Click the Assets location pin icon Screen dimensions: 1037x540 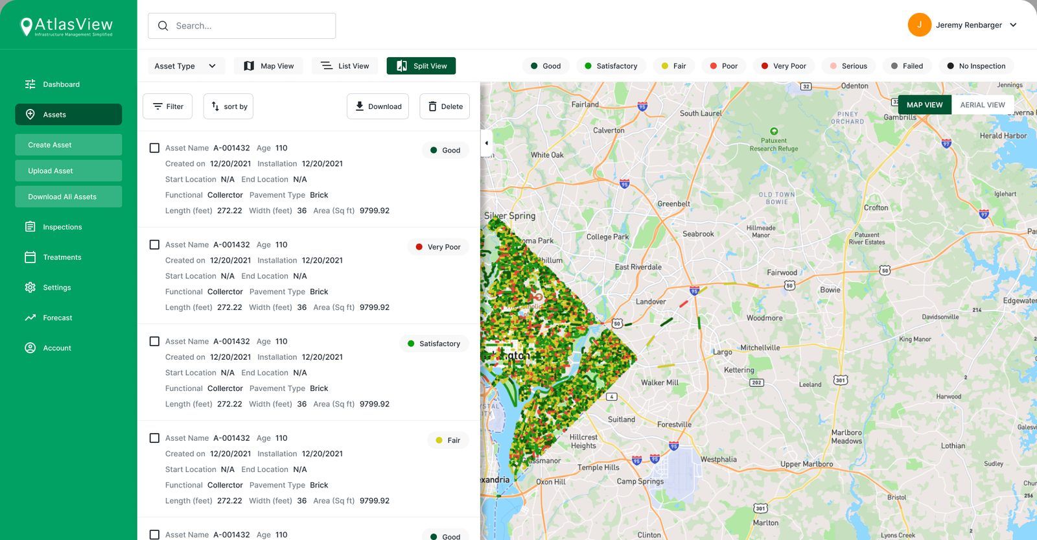[x=30, y=114]
